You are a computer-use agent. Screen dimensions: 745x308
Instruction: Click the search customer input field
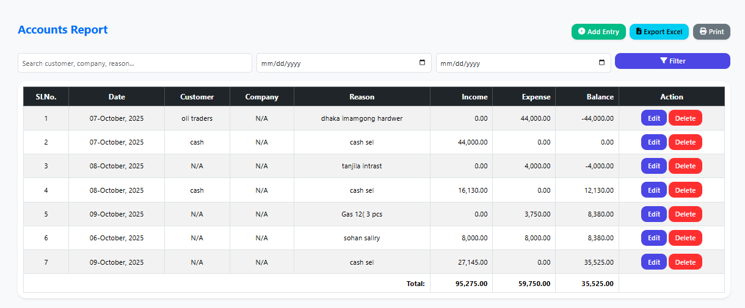134,63
